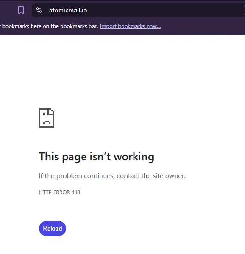Image resolution: width=245 pixels, height=254 pixels.
Task: Click 'If the problem continues' message
Action: [112, 176]
